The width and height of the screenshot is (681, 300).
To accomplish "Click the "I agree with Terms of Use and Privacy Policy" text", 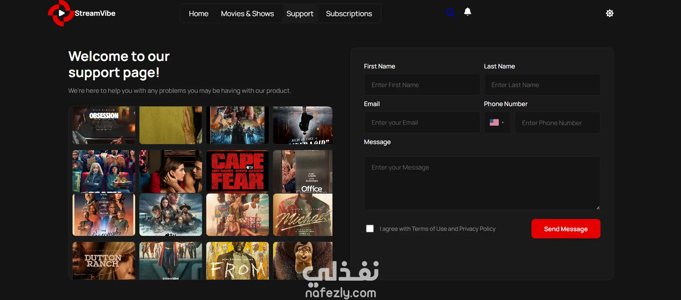I will pos(437,229).
